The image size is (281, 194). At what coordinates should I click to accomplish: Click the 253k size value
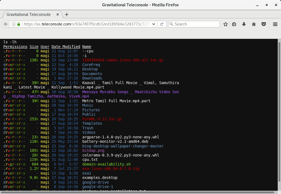tap(34, 119)
